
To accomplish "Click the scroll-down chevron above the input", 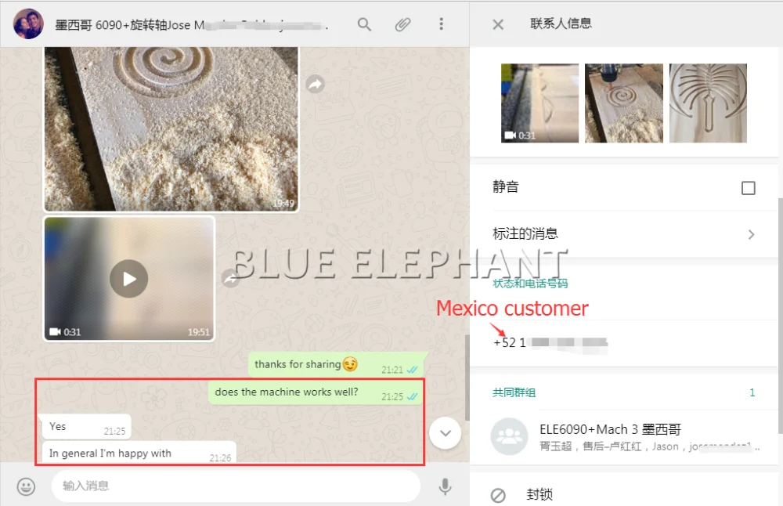I will (x=445, y=432).
